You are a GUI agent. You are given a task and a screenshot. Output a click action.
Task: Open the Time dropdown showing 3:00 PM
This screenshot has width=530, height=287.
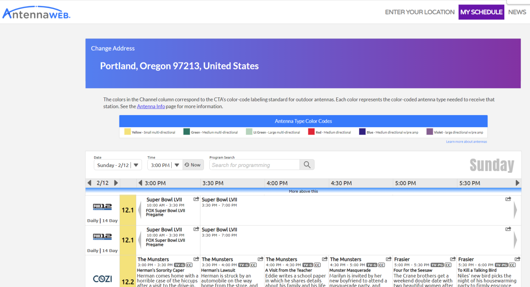[x=165, y=165]
